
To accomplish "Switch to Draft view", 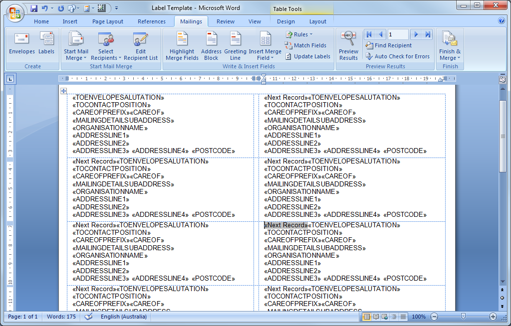I will coord(403,317).
